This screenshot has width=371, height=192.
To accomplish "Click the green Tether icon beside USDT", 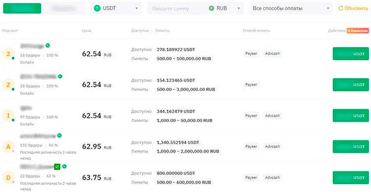I will click(x=97, y=8).
